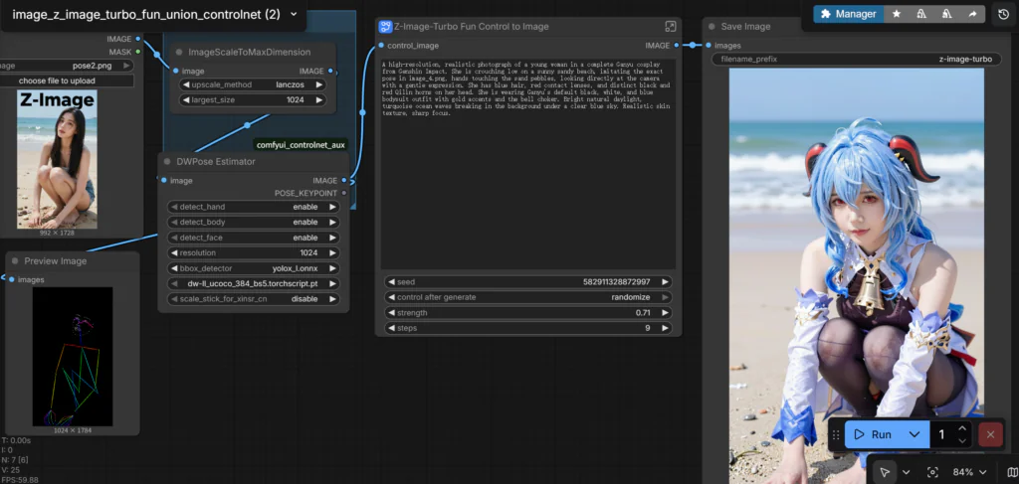Click the star favorites icon in top toolbar
Screen dimensions: 1019x484
(898, 14)
